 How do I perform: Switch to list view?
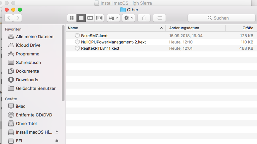point(81,18)
